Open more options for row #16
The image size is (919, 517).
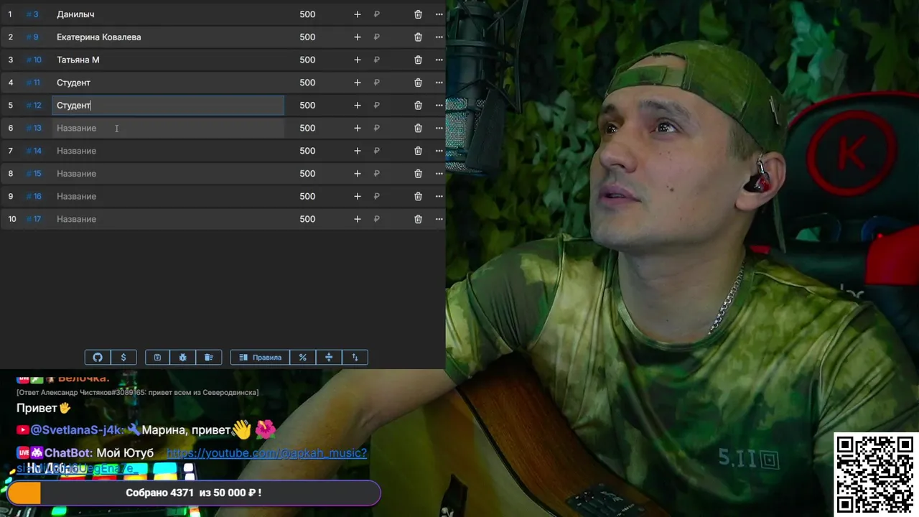click(x=439, y=196)
